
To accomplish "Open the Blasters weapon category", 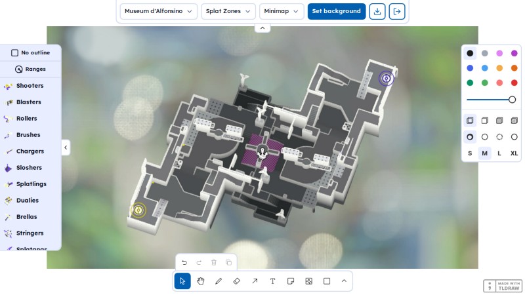I will pos(30,102).
